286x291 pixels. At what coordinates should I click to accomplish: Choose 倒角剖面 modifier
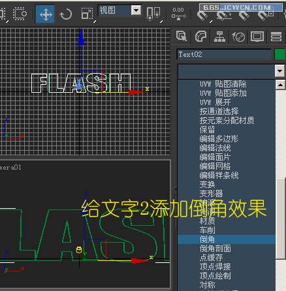[x=215, y=249]
